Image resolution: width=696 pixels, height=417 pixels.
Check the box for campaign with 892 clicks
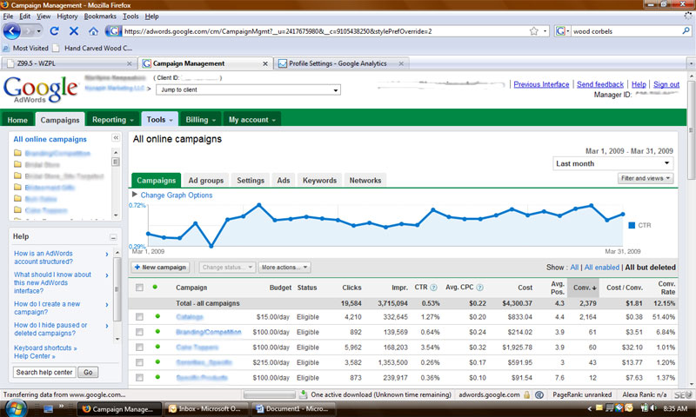pos(139,332)
